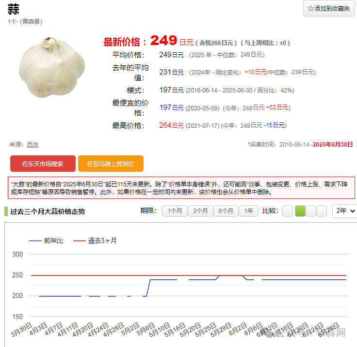This screenshot has height=347, width=357.
Task: Toggle the green highlighted comparison box
Action: 300,211
